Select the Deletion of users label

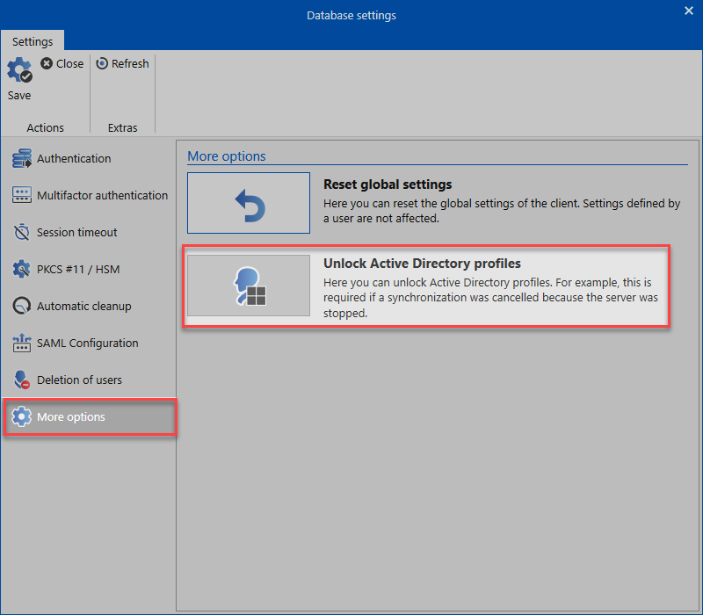pos(79,380)
